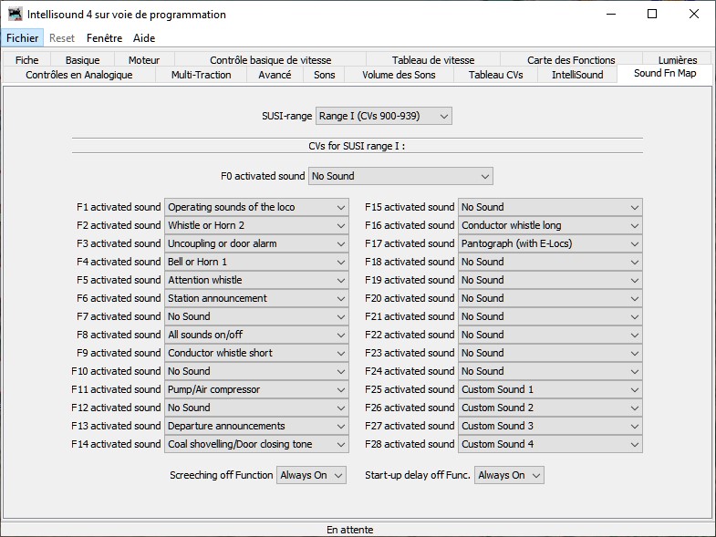Screen dimensions: 716x537
Task: Open F22 activated sound dropdown
Action: tap(550, 336)
